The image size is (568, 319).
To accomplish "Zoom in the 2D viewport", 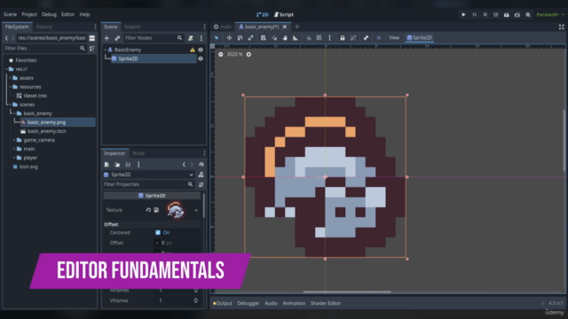I will 248,54.
